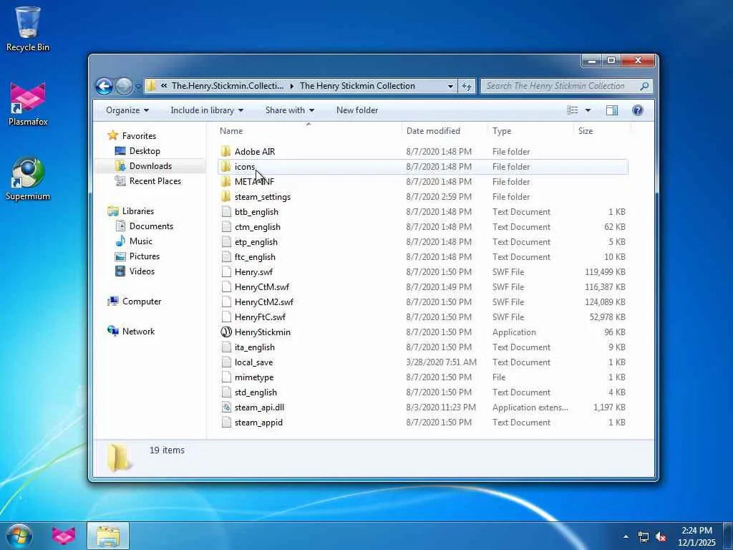This screenshot has width=733, height=550.
Task: Select the mimetype file
Action: [x=422, y=377]
